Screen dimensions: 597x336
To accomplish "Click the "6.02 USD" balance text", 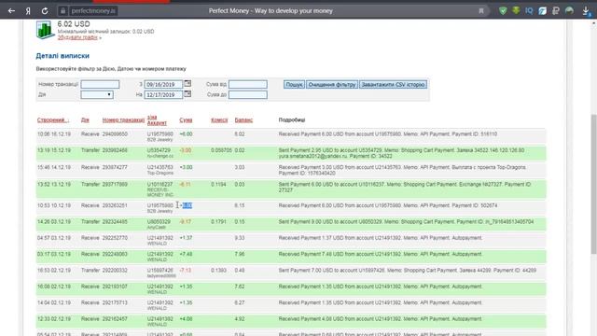I will 74,24.
